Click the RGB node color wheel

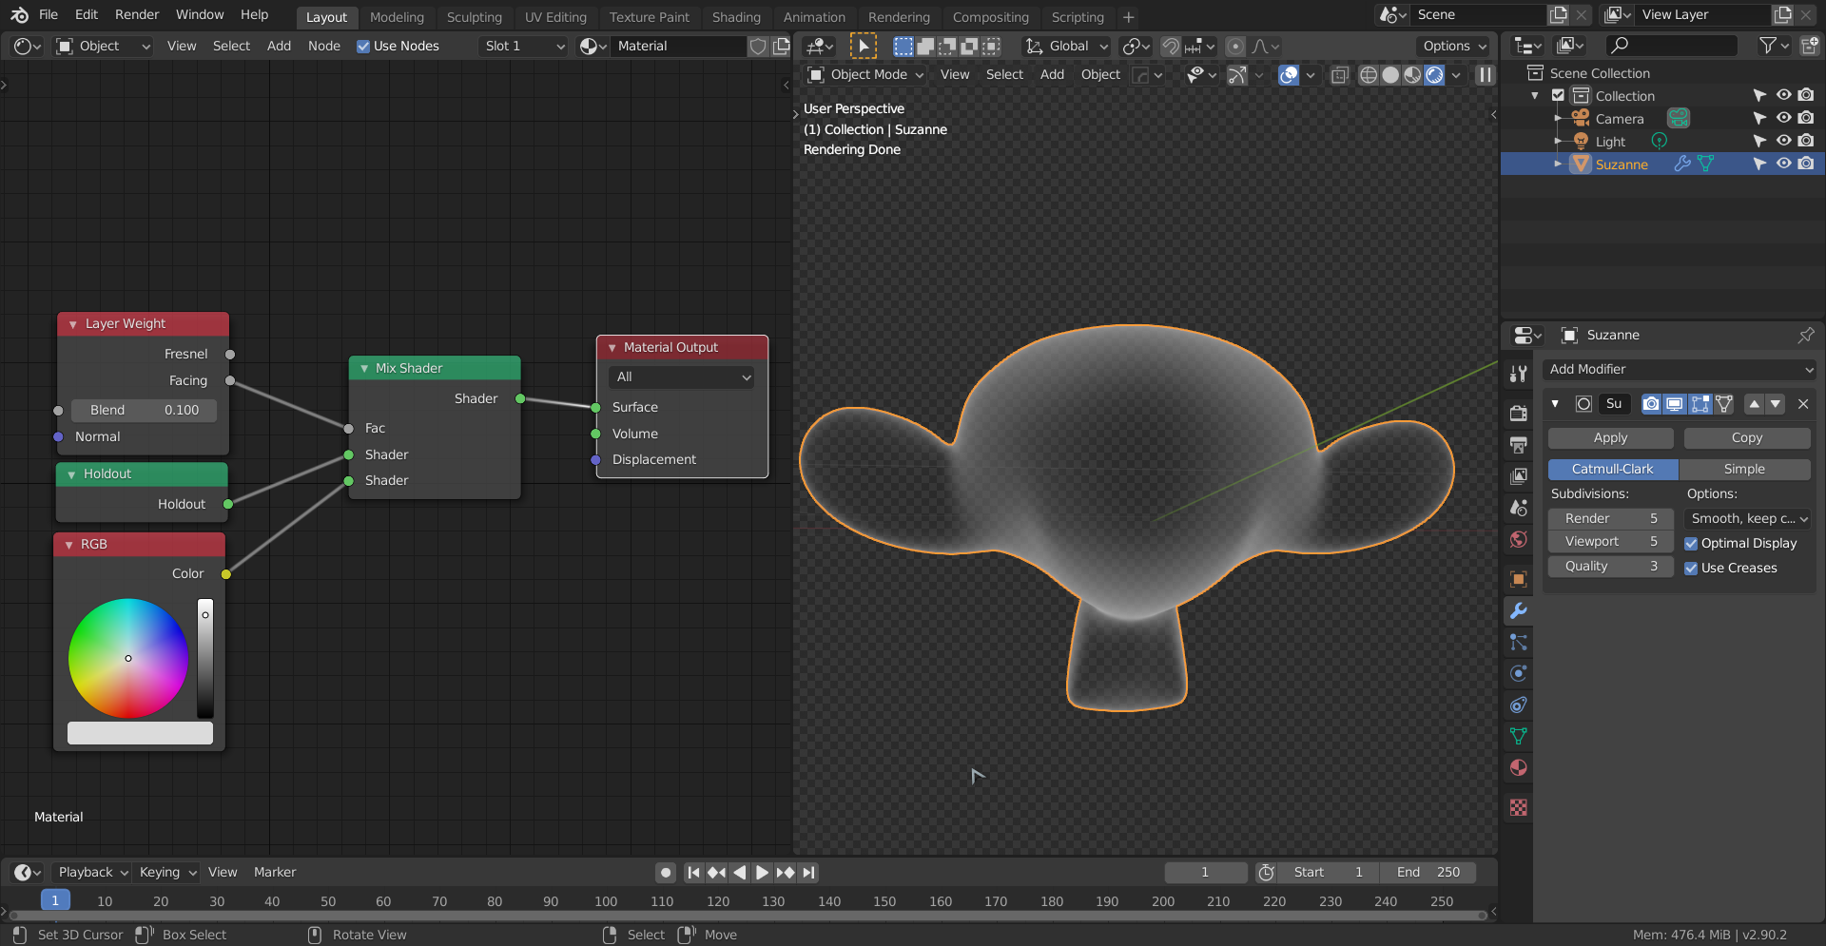(x=128, y=658)
